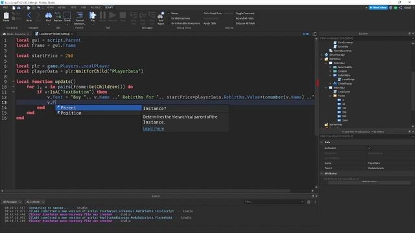This screenshot has height=233, width=415.
Task: Click the Add Watch icon
Action: (161, 16)
